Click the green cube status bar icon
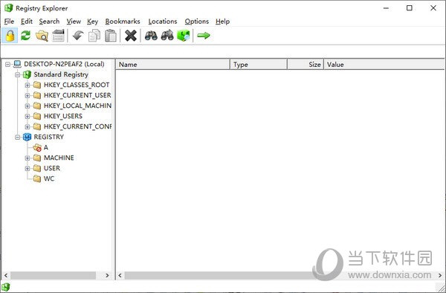The height and width of the screenshot is (293, 446). click(x=5, y=287)
